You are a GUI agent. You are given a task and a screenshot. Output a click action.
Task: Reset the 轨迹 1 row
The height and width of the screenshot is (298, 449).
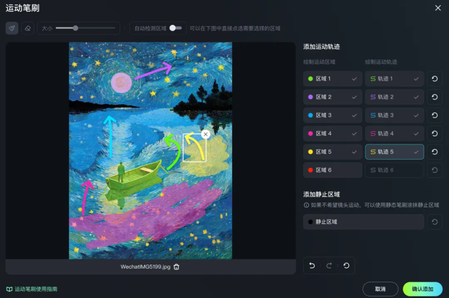pyautogui.click(x=435, y=79)
